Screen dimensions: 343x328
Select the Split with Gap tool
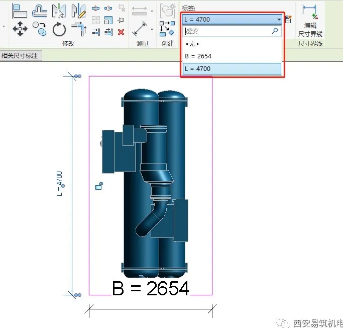(x=108, y=9)
